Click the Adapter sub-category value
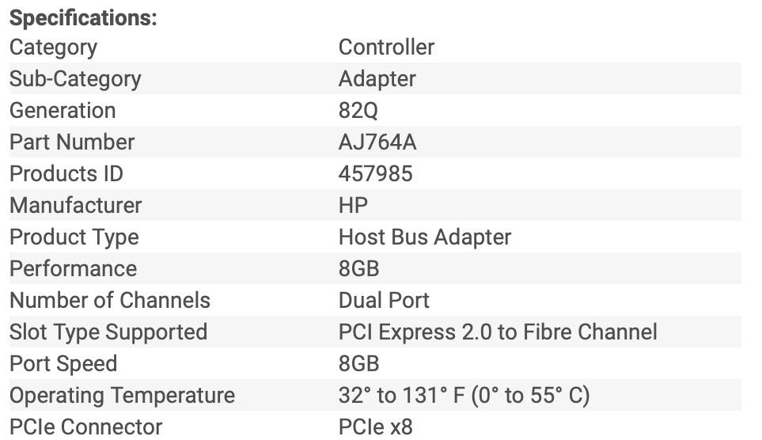Viewport: 762px width, 440px height. pyautogui.click(x=377, y=79)
